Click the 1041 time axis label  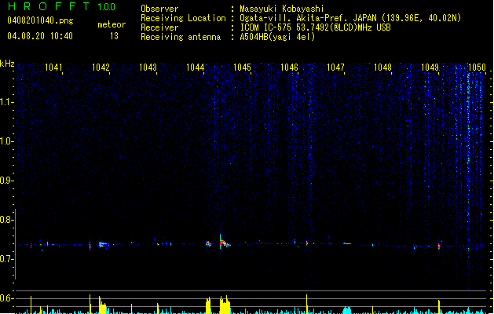tap(53, 68)
